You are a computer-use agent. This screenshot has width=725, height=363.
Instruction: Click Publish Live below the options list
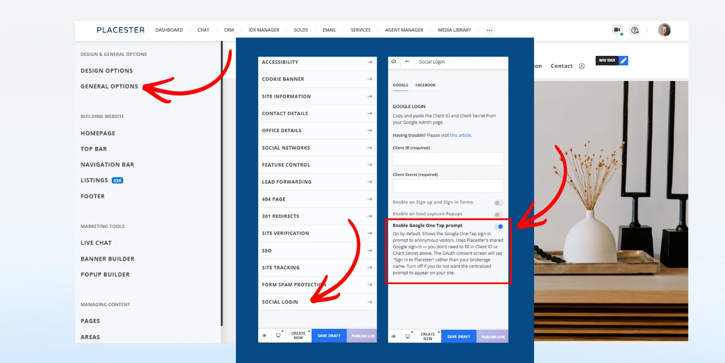point(362,336)
